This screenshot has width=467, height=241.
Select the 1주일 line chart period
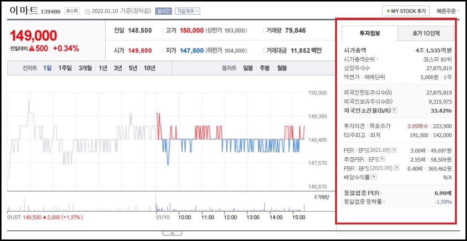tap(65, 68)
